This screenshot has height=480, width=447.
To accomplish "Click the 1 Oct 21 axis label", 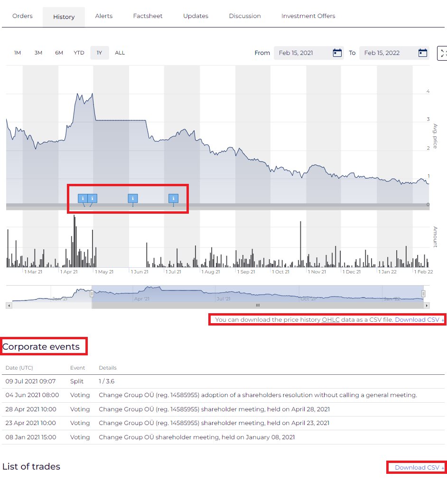I will pyautogui.click(x=280, y=272).
